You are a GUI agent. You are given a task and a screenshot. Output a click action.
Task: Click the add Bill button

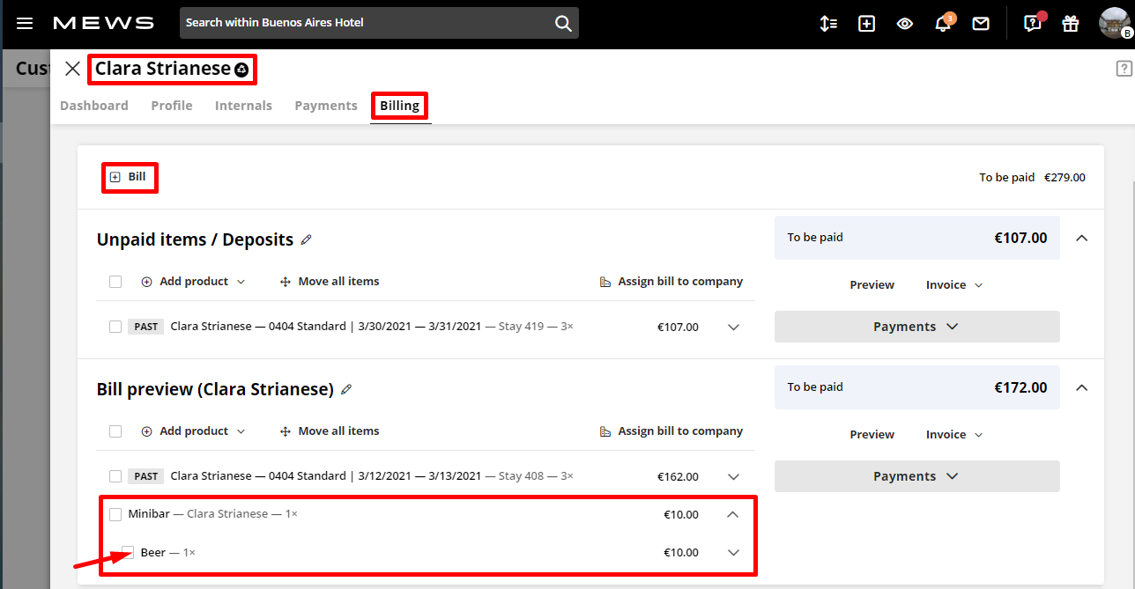point(129,177)
